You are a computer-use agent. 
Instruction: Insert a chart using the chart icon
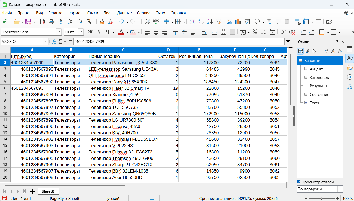238,22
